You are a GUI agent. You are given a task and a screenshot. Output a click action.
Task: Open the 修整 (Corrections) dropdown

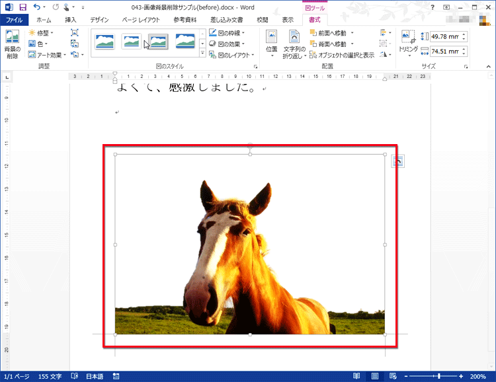pyautogui.click(x=41, y=33)
